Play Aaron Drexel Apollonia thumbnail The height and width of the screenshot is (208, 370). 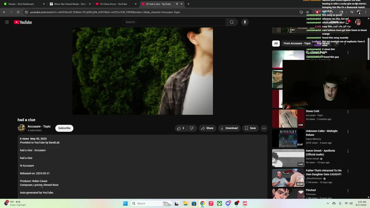(288, 158)
